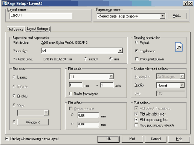Select Landscape orientation
This screenshot has width=194, height=145.
point(136,51)
